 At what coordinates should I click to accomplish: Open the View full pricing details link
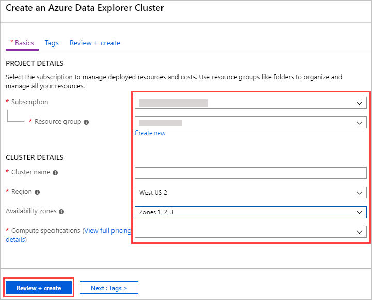107,231
